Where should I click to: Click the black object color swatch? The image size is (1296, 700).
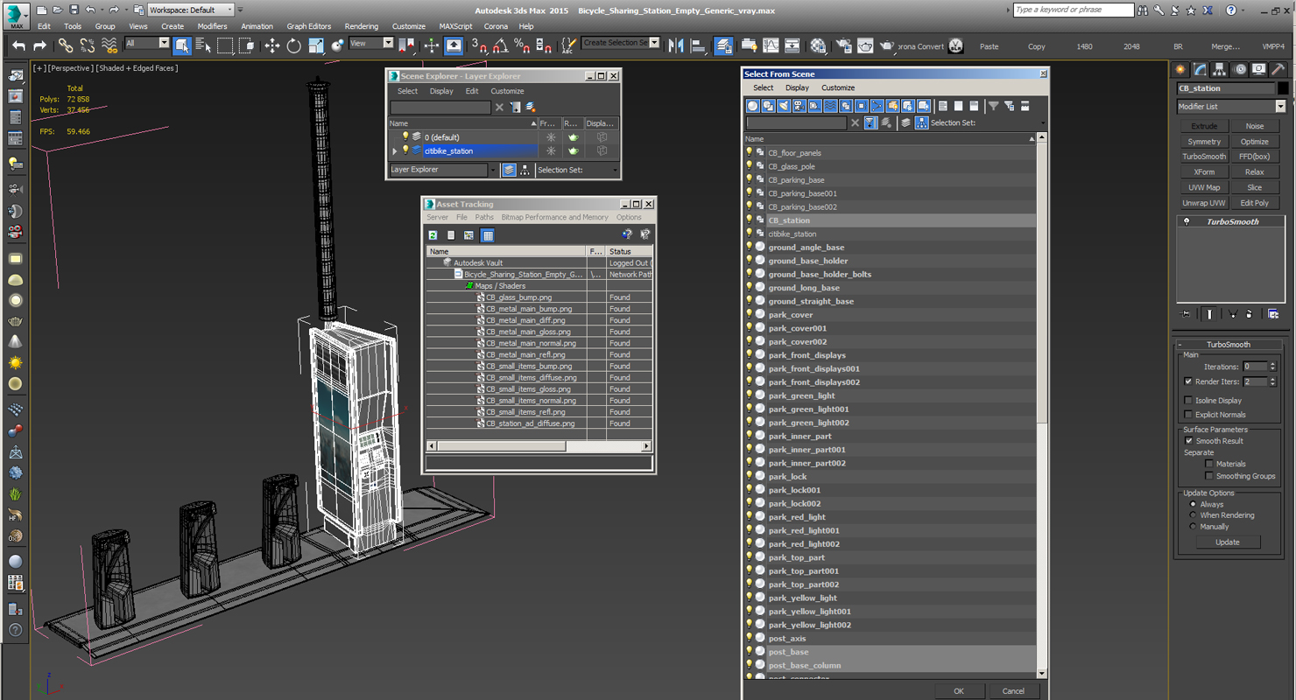pyautogui.click(x=1283, y=88)
